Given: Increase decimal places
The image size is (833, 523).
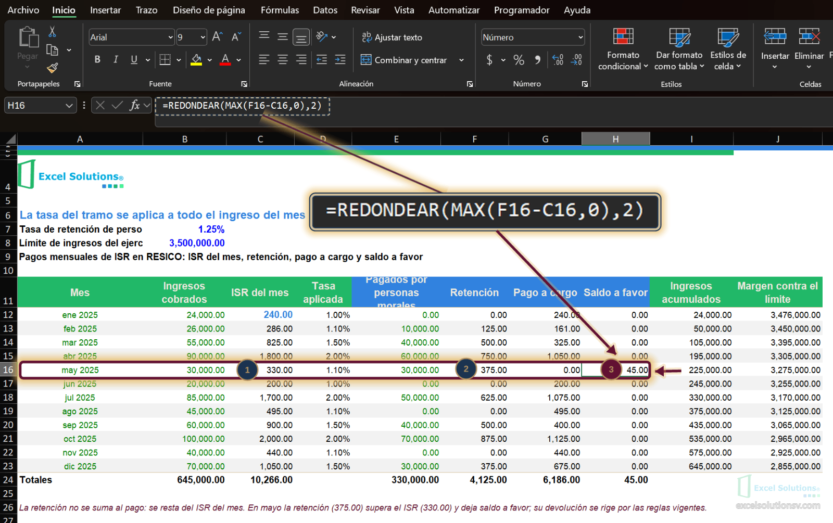Looking at the screenshot, I should coord(558,60).
